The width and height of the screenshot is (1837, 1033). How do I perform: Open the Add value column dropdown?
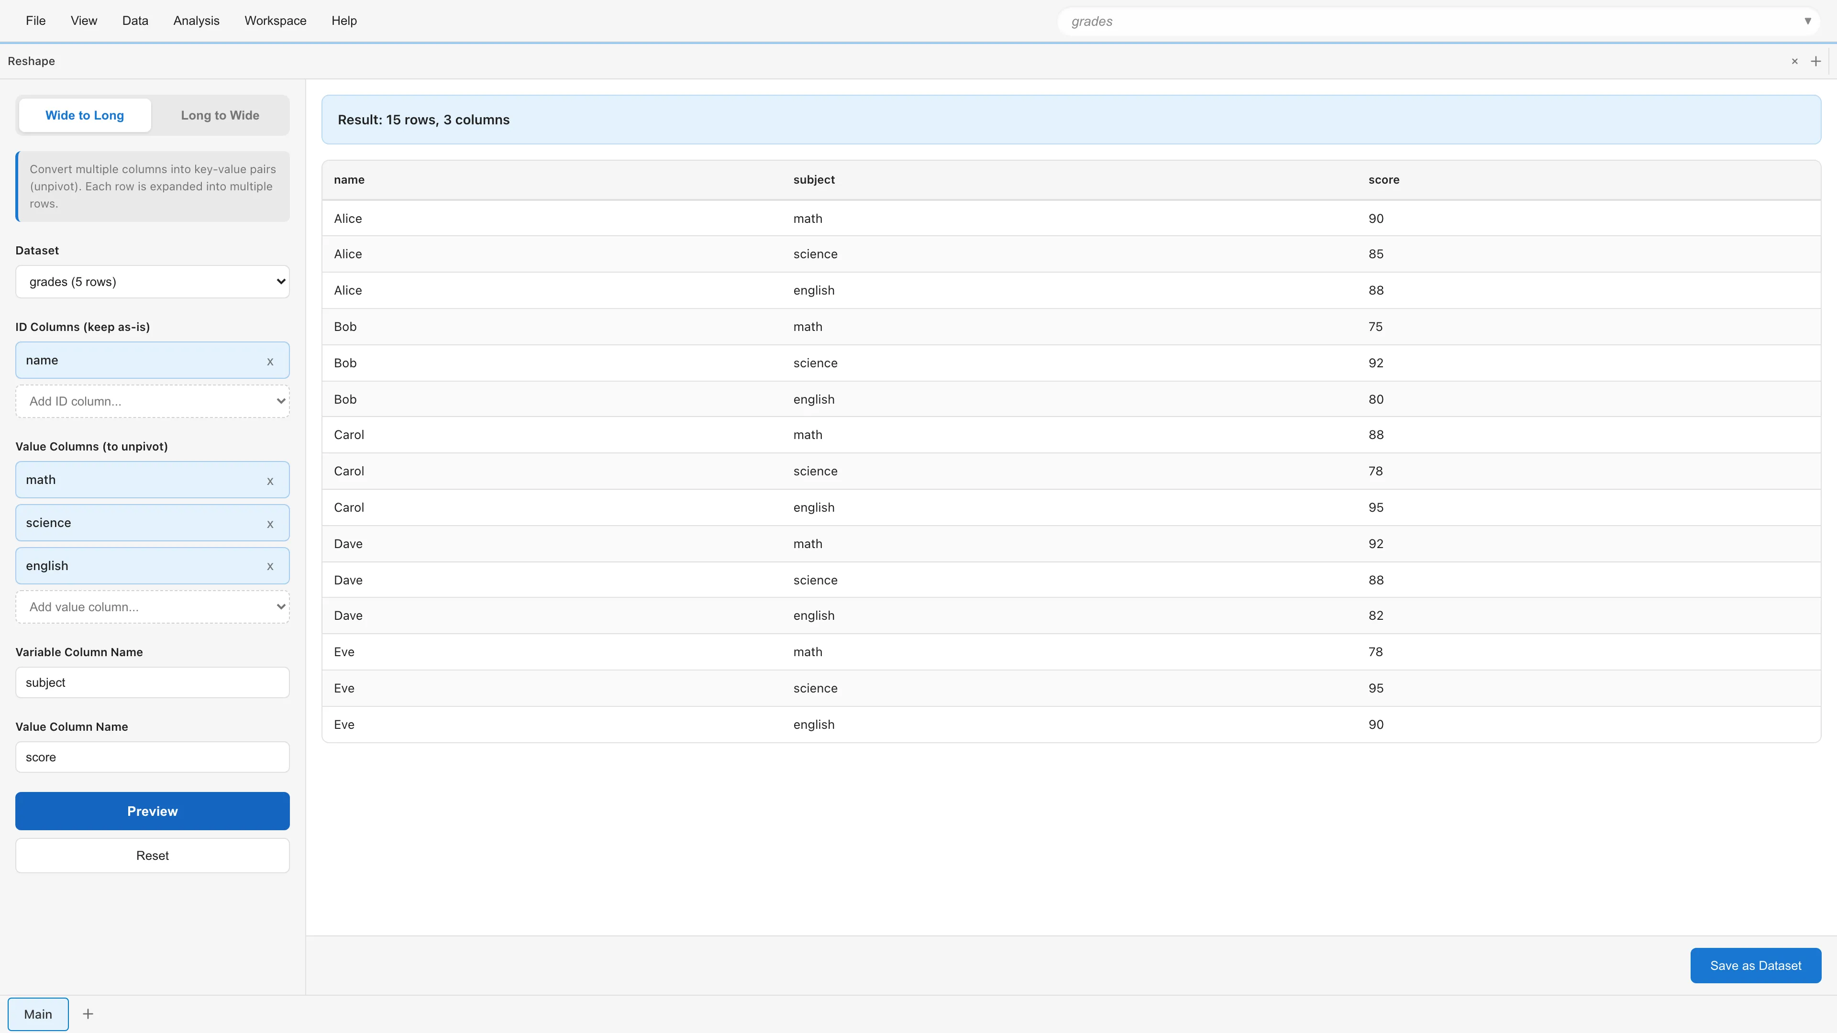(153, 607)
